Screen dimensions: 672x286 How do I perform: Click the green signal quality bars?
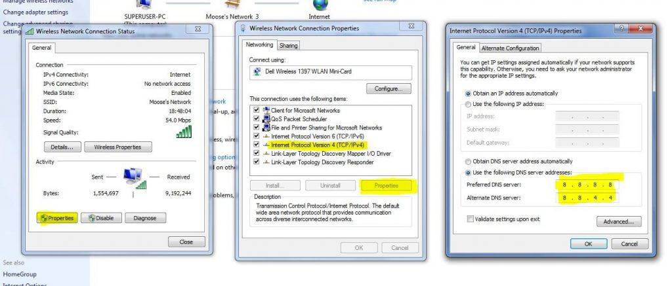pos(184,132)
